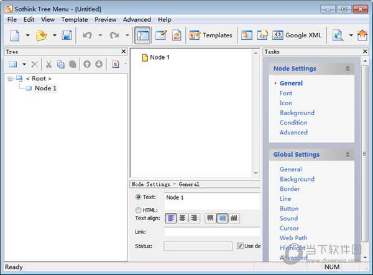Screen dimensions: 373x275
Task: Click the New file icon
Action: 15,35
